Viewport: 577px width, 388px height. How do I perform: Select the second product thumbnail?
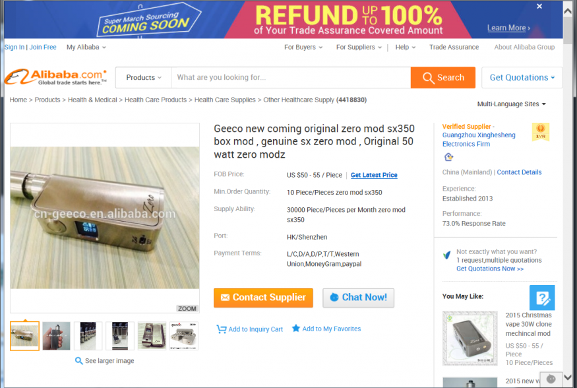56,336
